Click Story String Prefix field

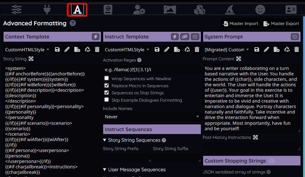[127, 158]
